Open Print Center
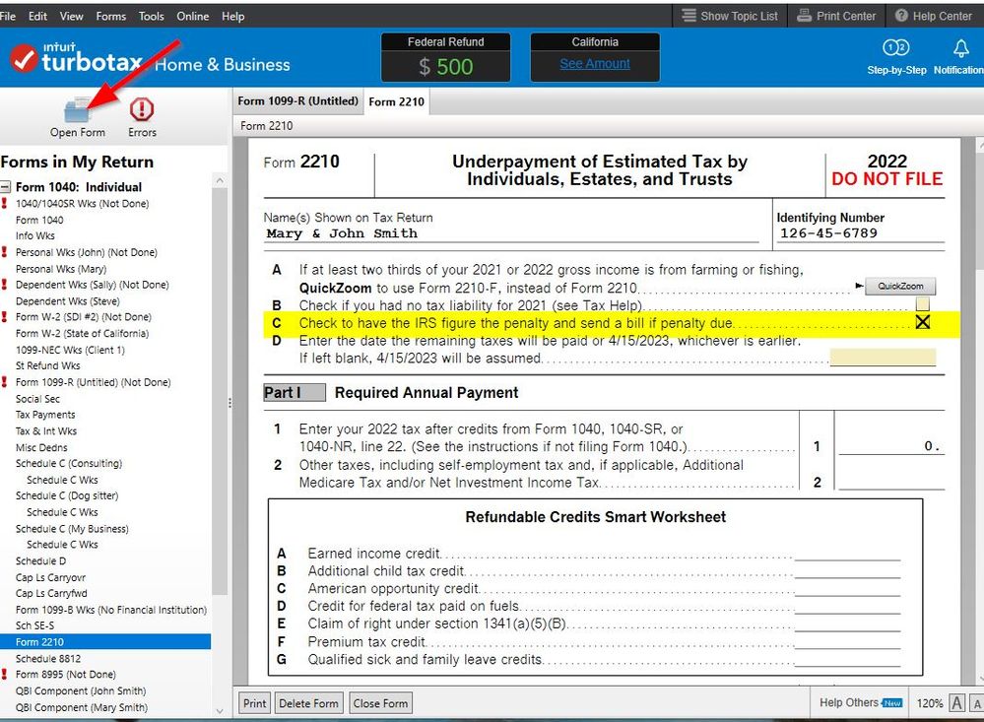 [x=836, y=16]
